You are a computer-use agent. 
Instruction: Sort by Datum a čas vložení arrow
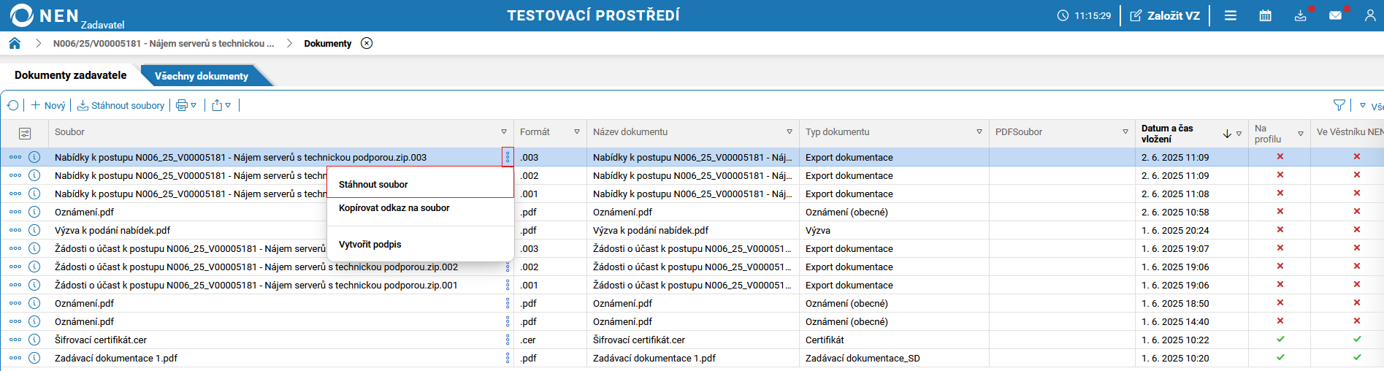1227,134
